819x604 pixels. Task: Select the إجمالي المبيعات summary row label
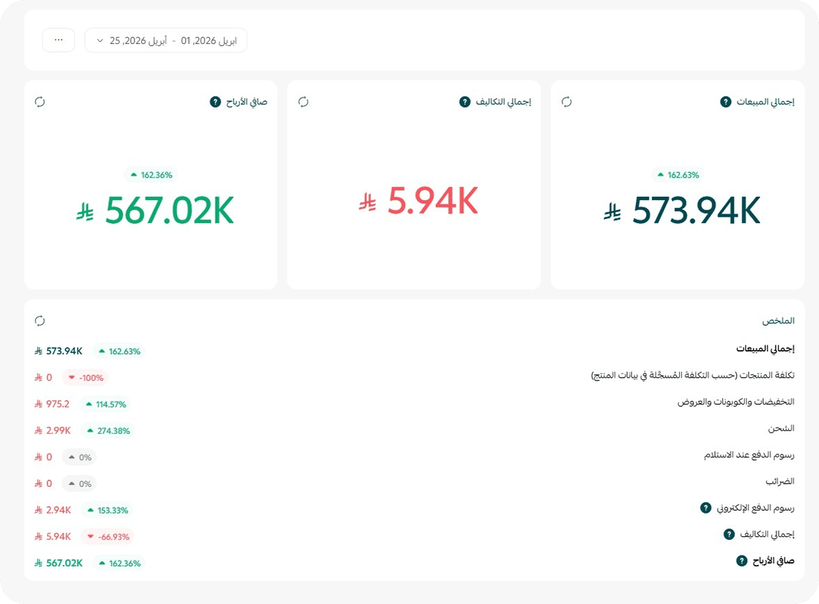(x=765, y=349)
